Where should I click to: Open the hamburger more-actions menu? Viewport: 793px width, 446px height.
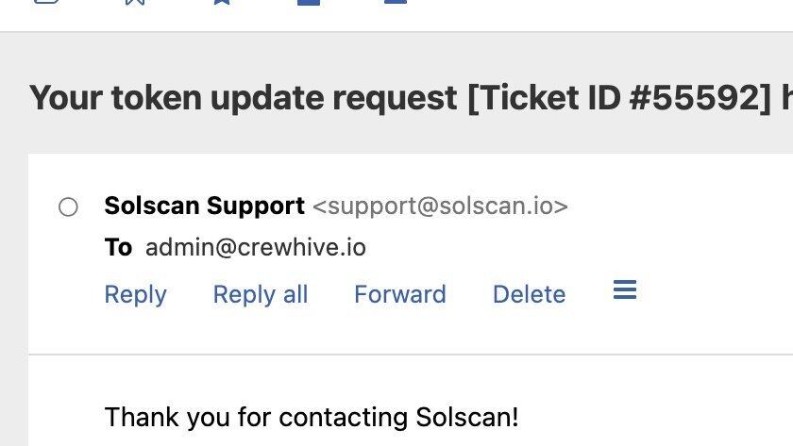[625, 290]
